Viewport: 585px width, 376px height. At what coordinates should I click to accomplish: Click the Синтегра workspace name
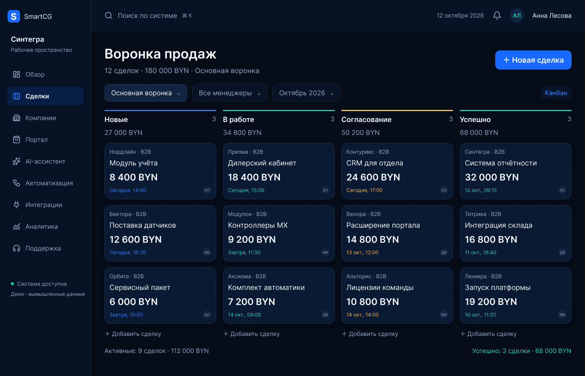[28, 39]
